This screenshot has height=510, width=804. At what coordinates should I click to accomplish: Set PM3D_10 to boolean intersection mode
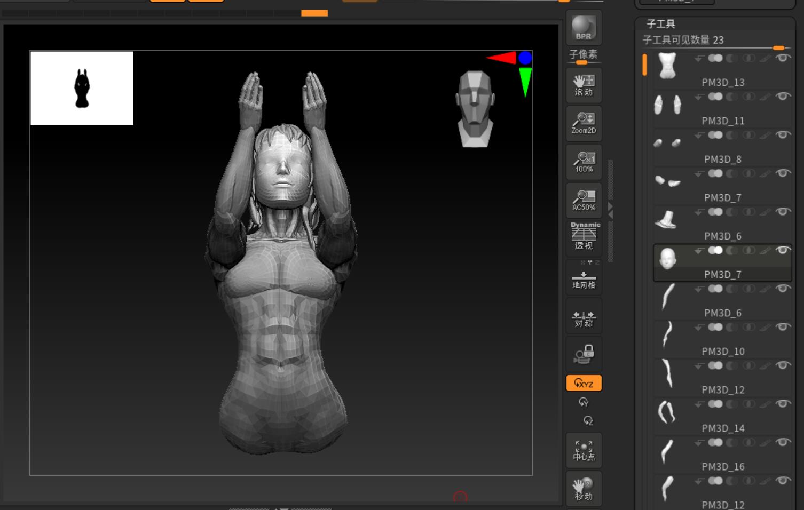(749, 327)
